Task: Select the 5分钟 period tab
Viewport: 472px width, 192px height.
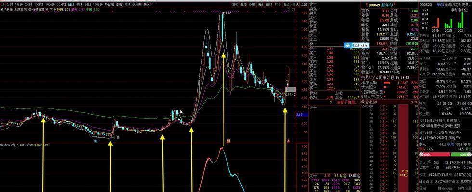Action: pyautogui.click(x=28, y=4)
